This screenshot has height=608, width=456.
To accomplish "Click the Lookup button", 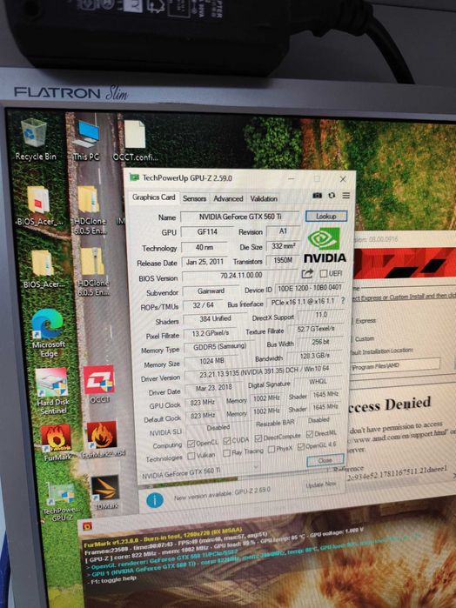I will coord(326,216).
